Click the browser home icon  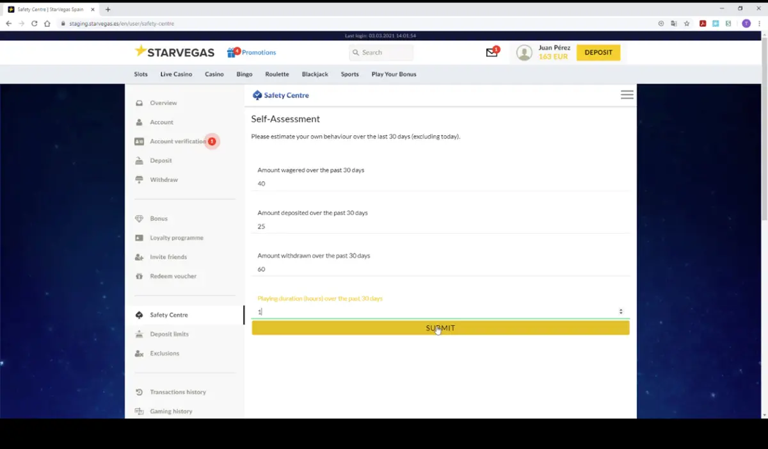(x=47, y=24)
